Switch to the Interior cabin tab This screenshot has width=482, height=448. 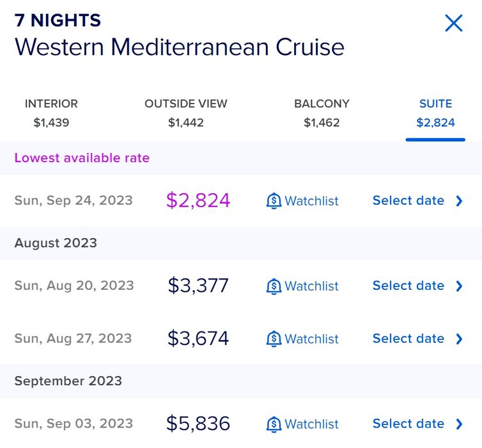pos(51,113)
